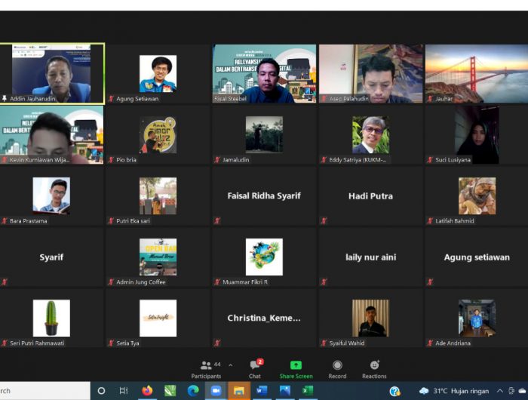Open Task View on the taskbar
Screen dimensions: 528x400
click(x=124, y=390)
